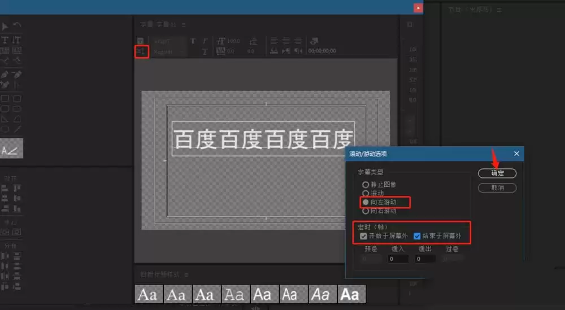The width and height of the screenshot is (565, 310).
Task: Select the Vertical Area Type tool
Action: click(16, 50)
